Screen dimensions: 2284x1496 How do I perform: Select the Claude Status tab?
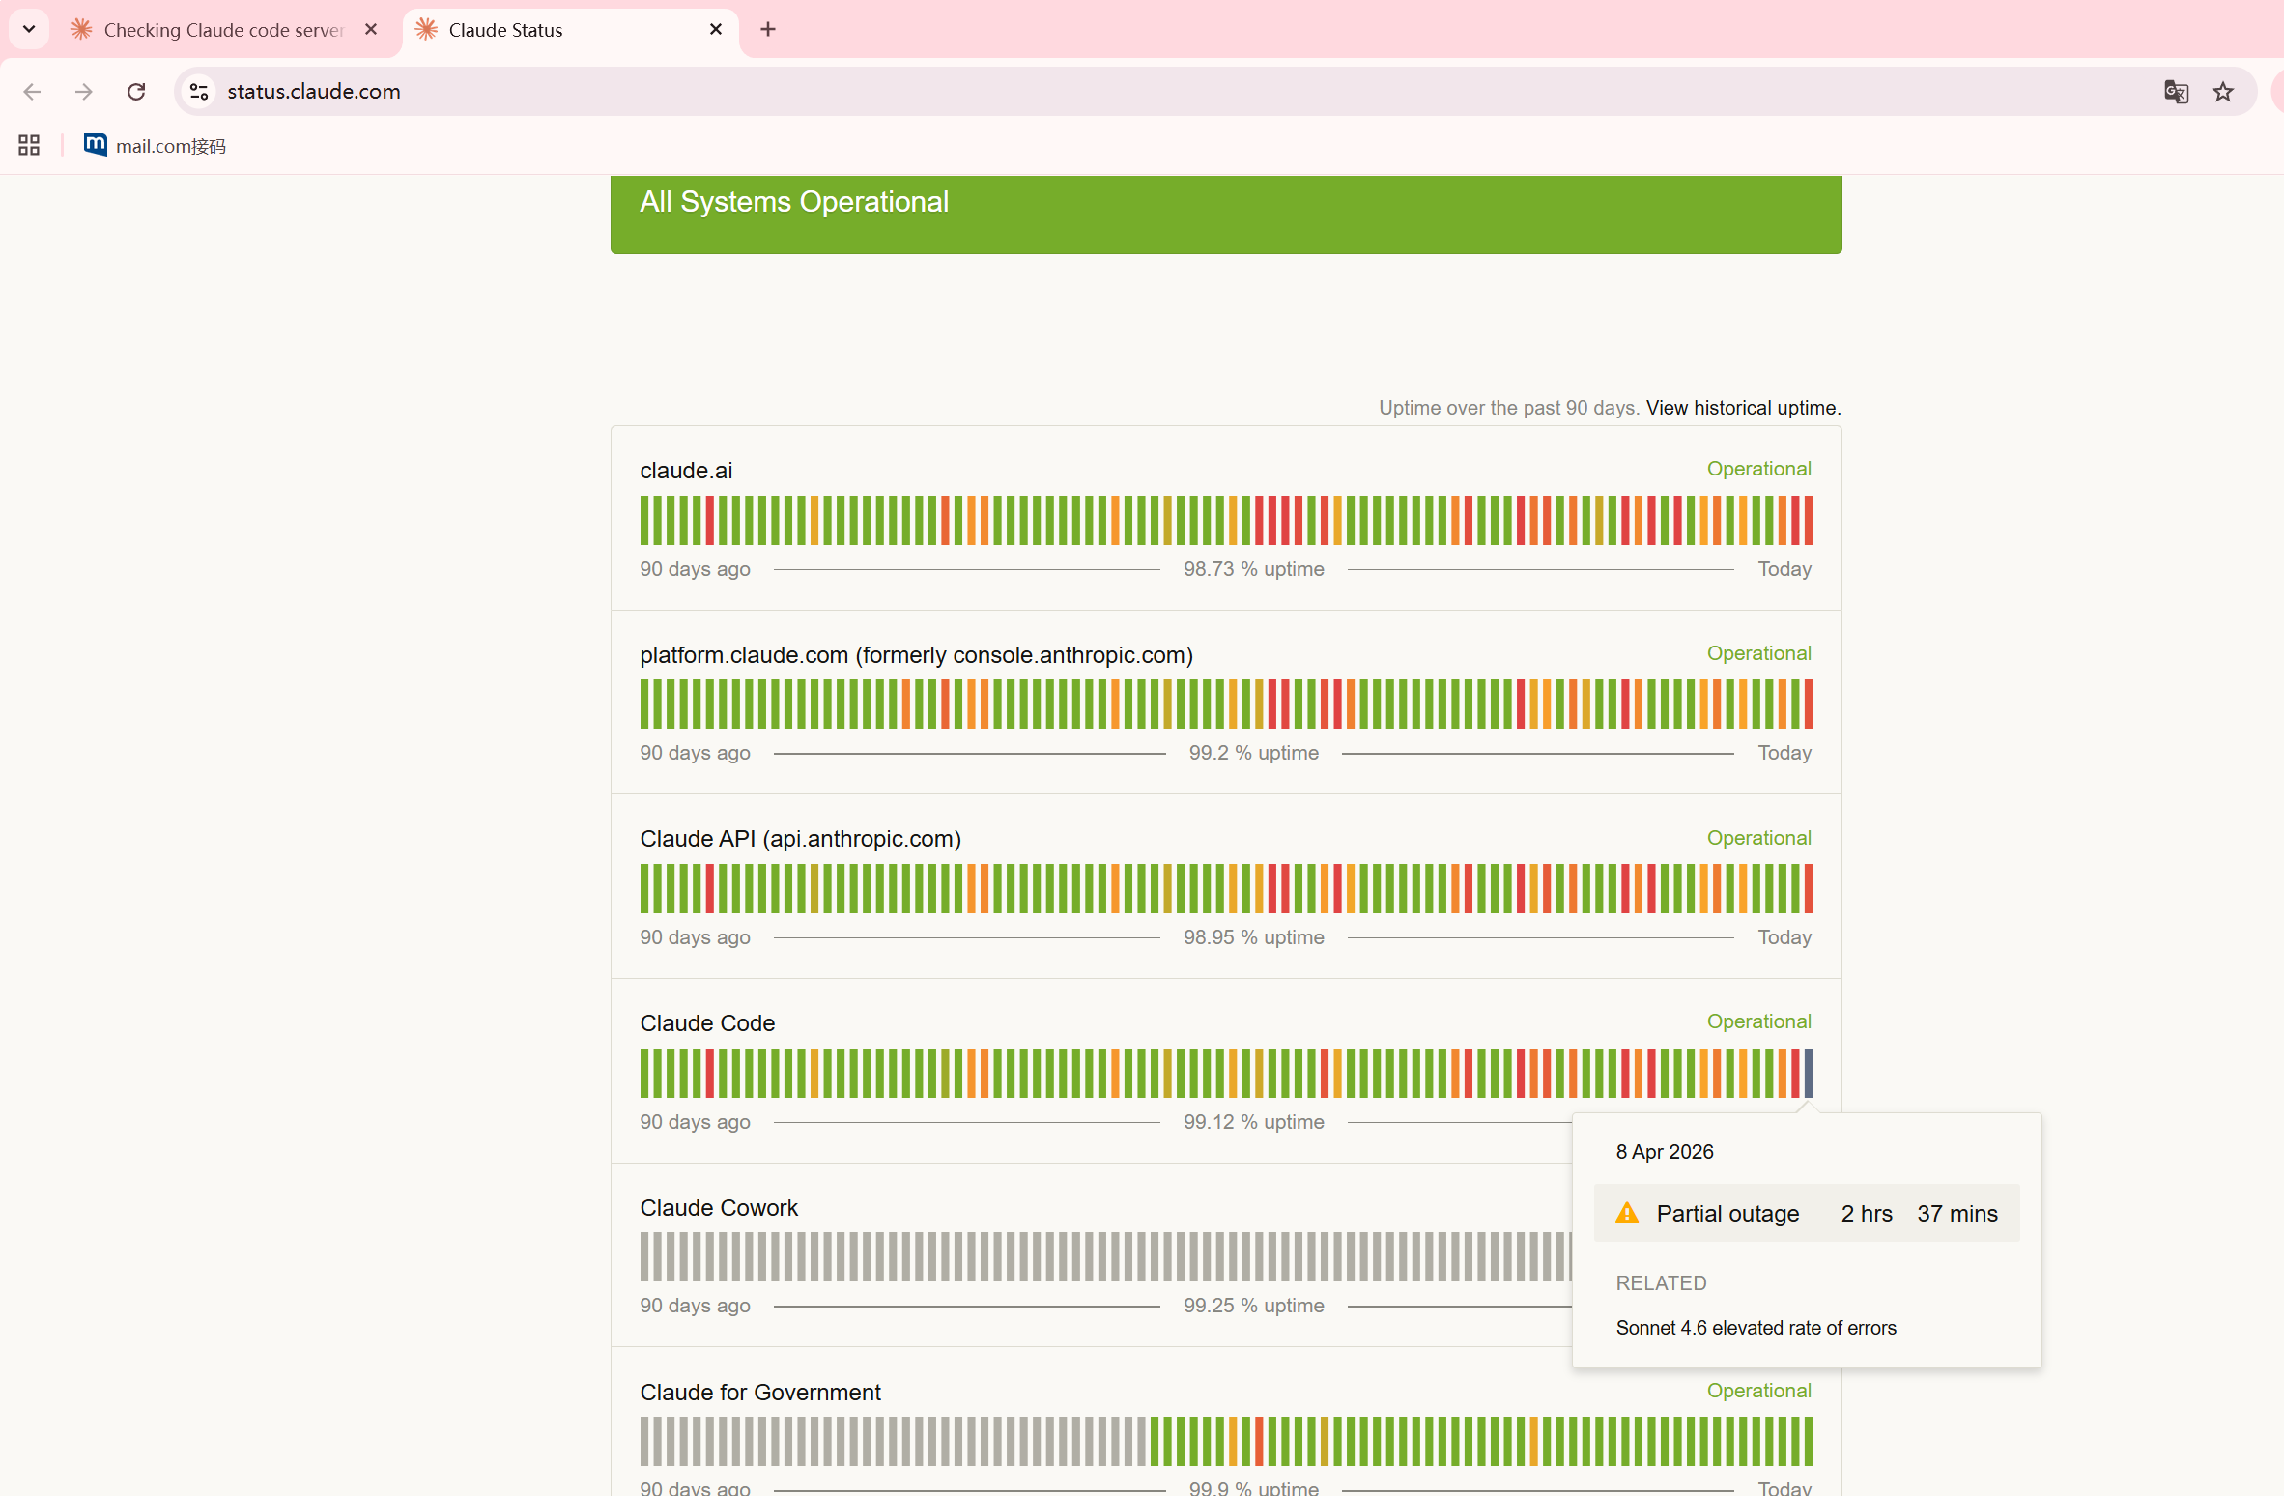click(x=560, y=30)
